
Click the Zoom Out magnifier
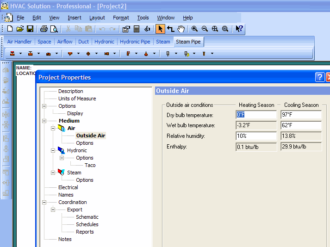205,29
